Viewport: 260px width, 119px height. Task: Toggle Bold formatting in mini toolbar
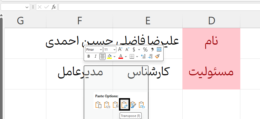(x=89, y=56)
